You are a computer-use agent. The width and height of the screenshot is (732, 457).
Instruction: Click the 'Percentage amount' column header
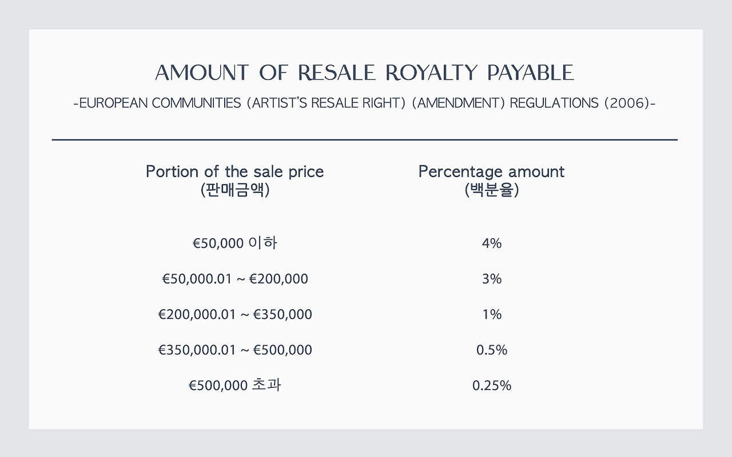(x=491, y=171)
